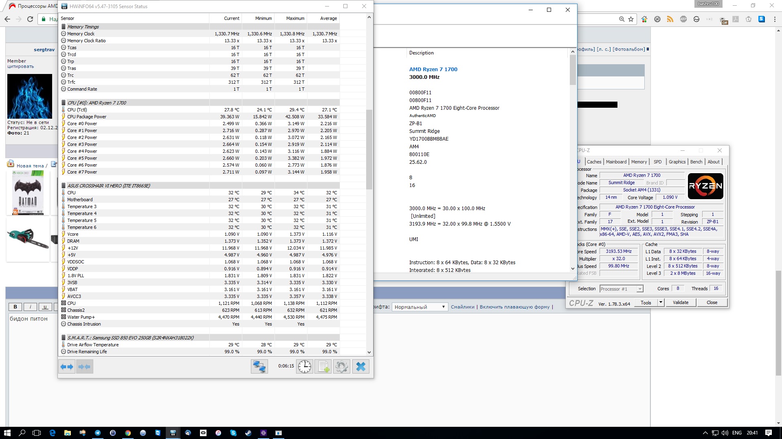The width and height of the screenshot is (782, 439).
Task: Open Steam from the Windows taskbar
Action: point(248,433)
